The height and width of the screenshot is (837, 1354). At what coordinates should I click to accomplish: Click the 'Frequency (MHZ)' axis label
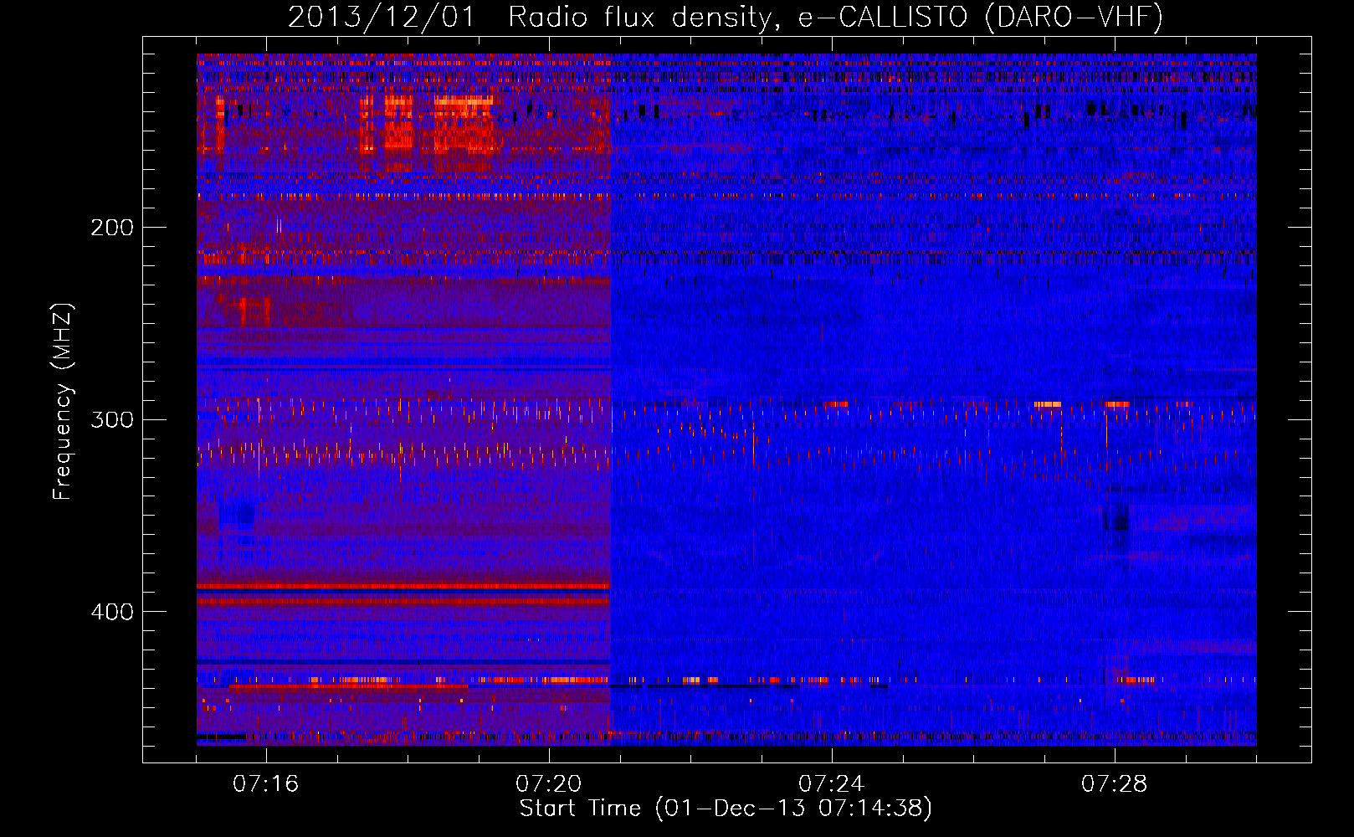click(x=63, y=402)
